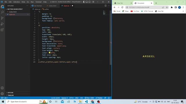Open the Extensions view

point(2,29)
